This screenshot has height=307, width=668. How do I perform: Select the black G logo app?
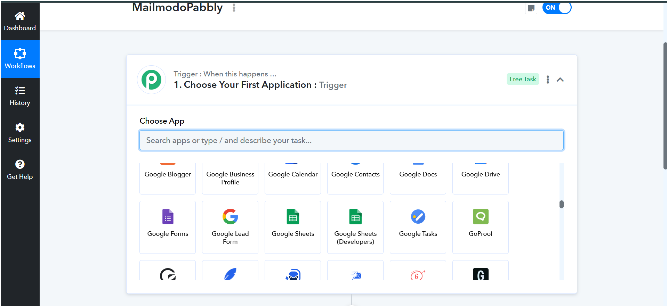coord(481,271)
